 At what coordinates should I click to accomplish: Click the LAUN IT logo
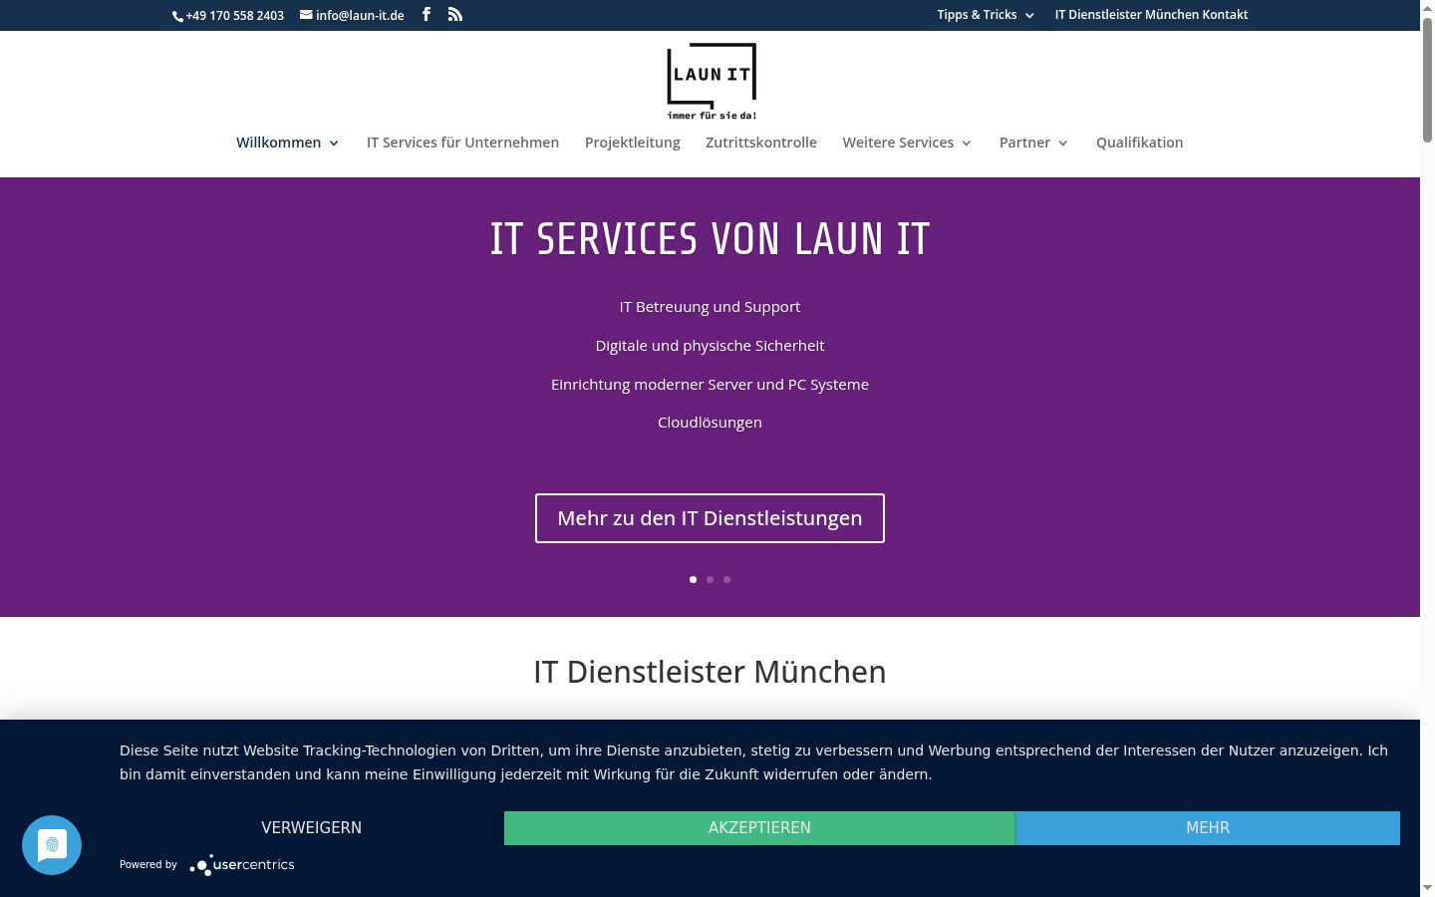[712, 82]
